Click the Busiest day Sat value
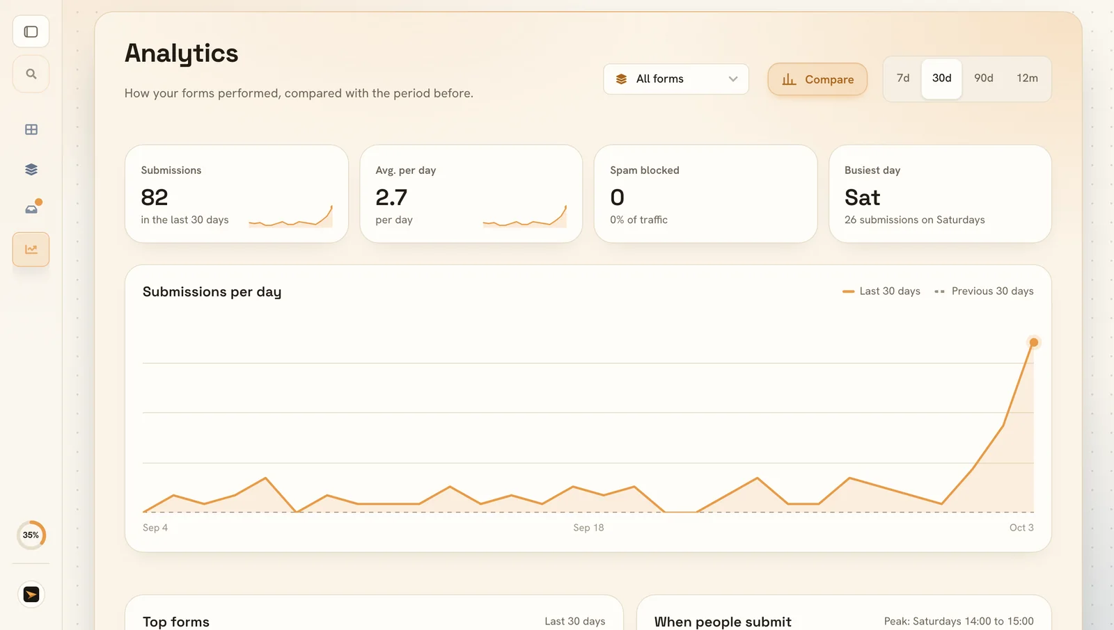The image size is (1114, 630). point(862,198)
